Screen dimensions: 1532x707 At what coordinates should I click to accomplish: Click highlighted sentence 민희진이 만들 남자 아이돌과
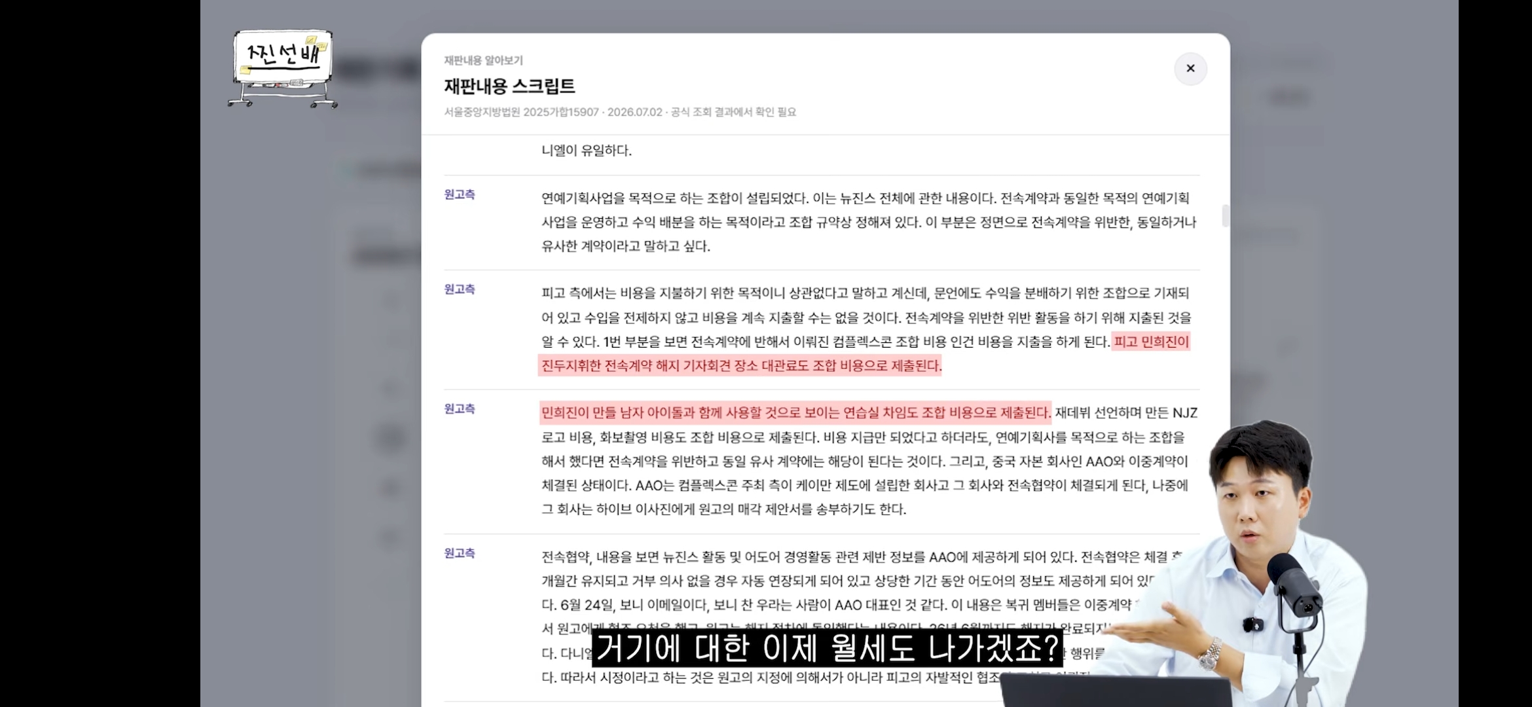795,412
